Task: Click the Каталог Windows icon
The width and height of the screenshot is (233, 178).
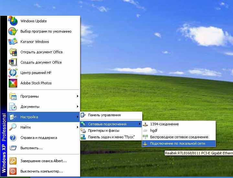Action: click(x=13, y=42)
